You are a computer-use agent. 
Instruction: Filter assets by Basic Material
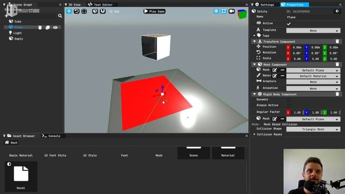point(21,155)
